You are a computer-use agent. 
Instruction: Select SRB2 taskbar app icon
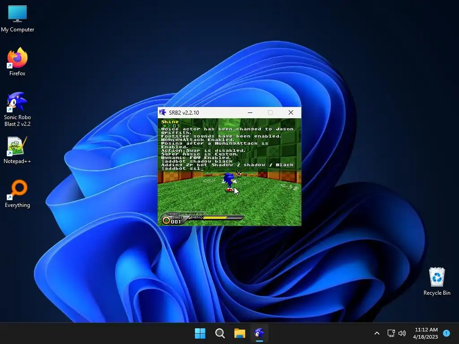click(260, 333)
